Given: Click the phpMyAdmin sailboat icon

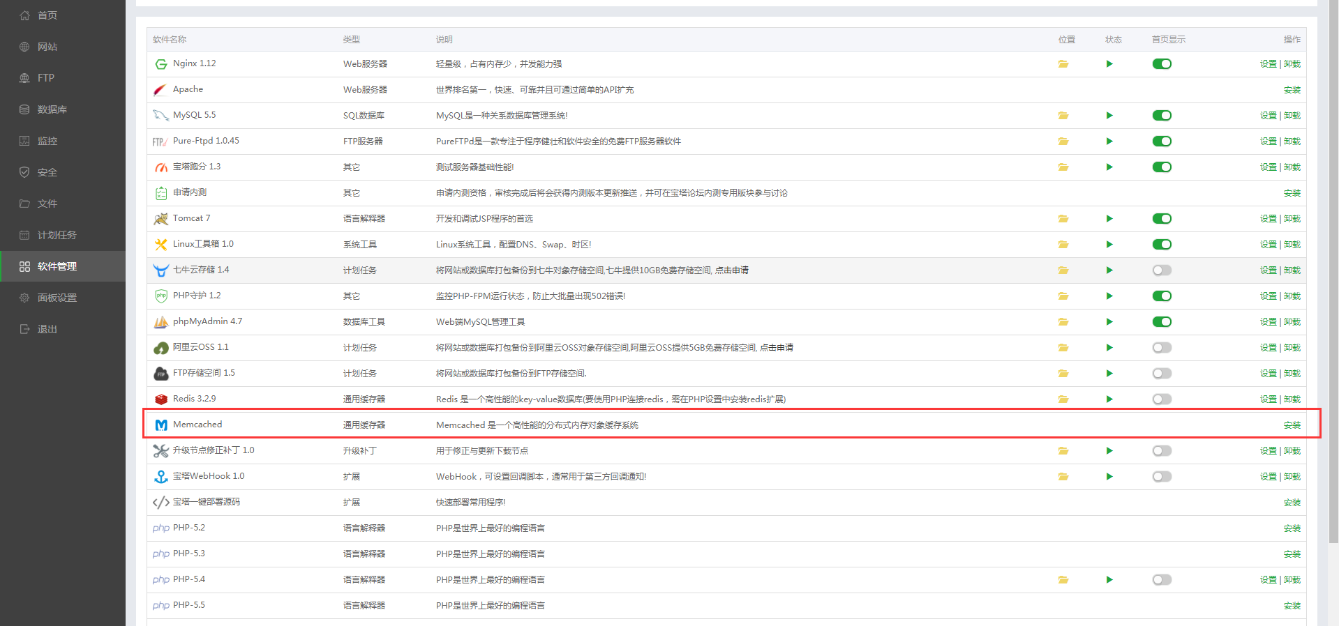Looking at the screenshot, I should [x=161, y=322].
